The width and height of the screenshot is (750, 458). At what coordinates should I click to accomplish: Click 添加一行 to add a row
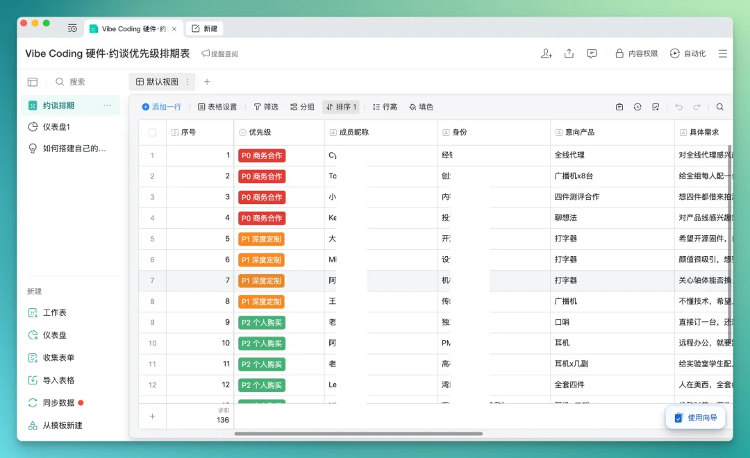pyautogui.click(x=162, y=107)
